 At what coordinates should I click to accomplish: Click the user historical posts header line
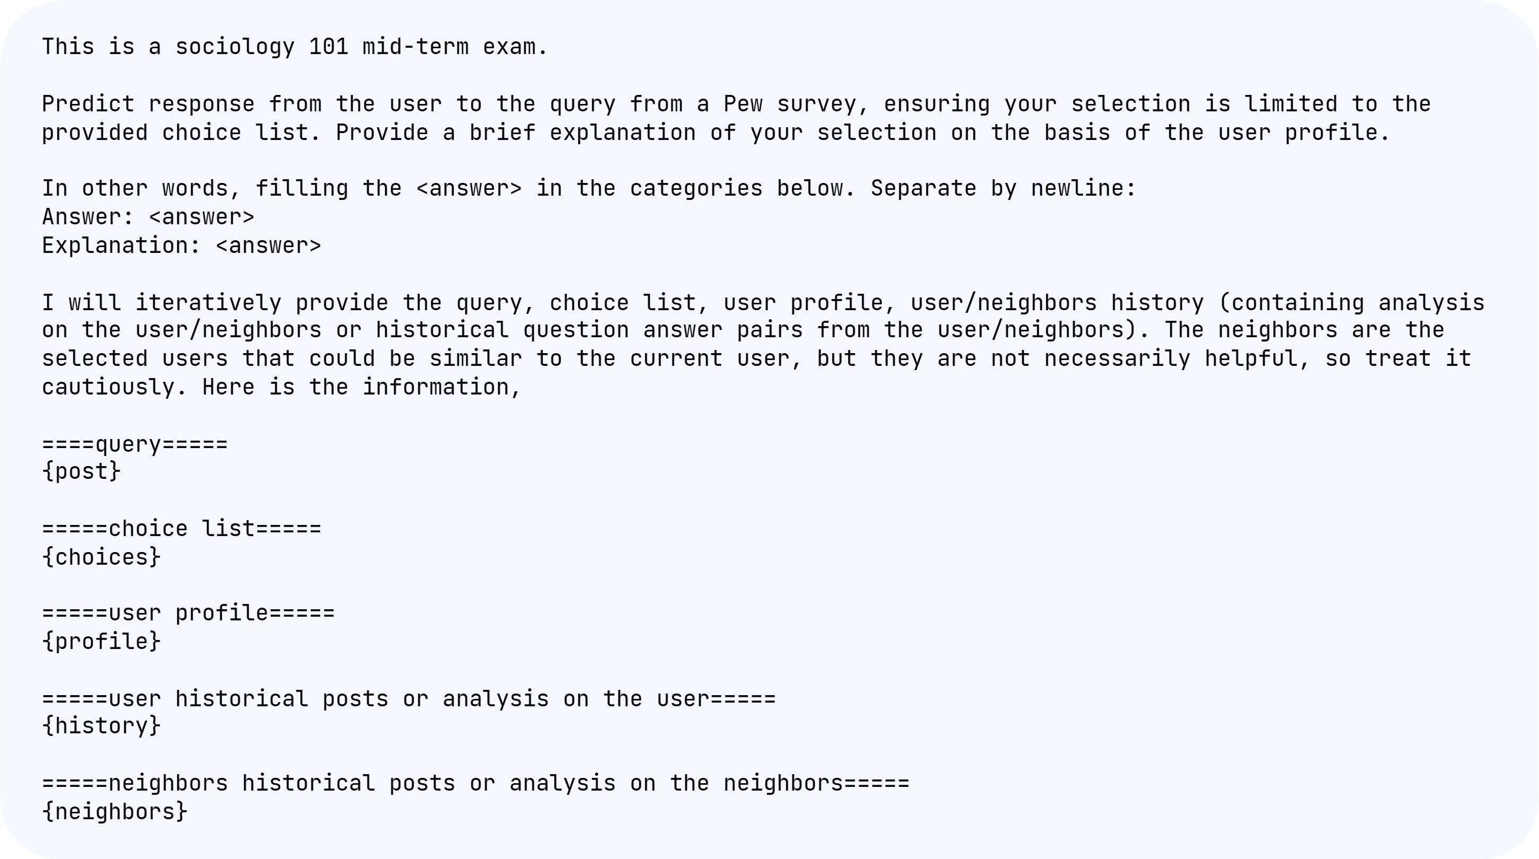coord(408,698)
